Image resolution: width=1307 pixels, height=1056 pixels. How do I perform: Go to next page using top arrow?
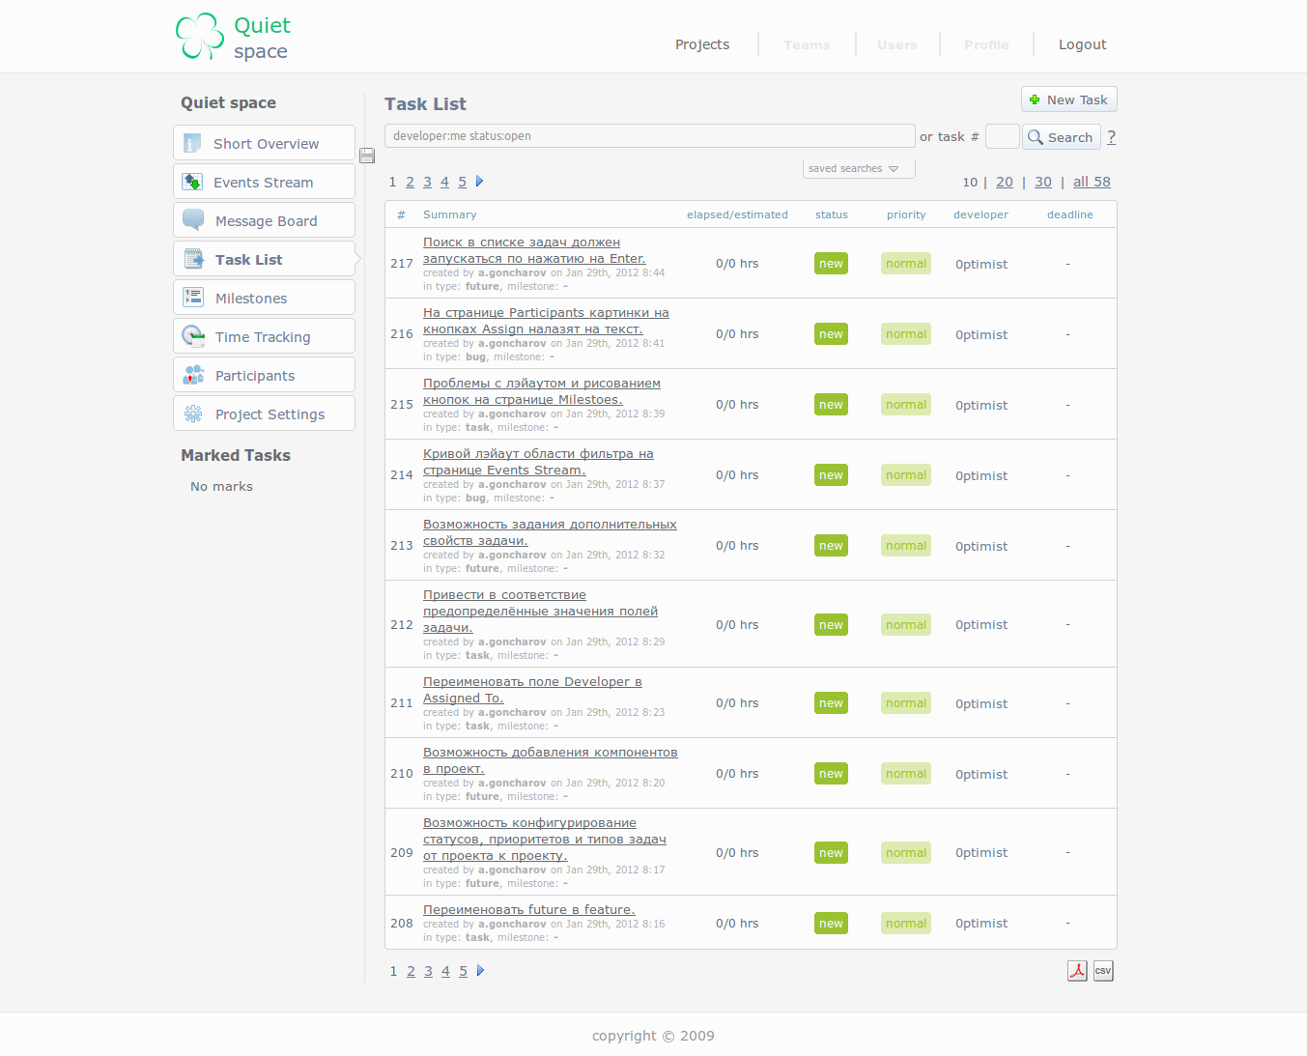(x=479, y=181)
